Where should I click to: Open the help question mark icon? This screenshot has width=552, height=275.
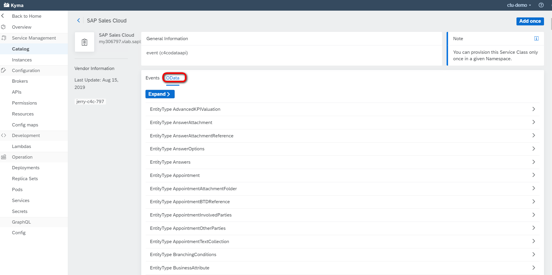tap(541, 5)
